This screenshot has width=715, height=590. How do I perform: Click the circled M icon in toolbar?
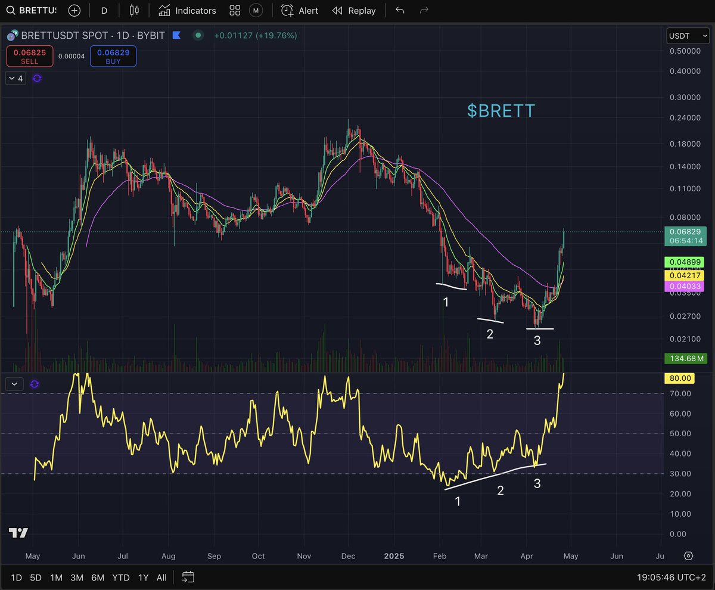(x=256, y=11)
